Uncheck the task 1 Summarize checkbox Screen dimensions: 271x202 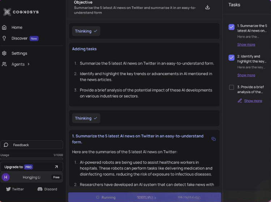pyautogui.click(x=232, y=27)
